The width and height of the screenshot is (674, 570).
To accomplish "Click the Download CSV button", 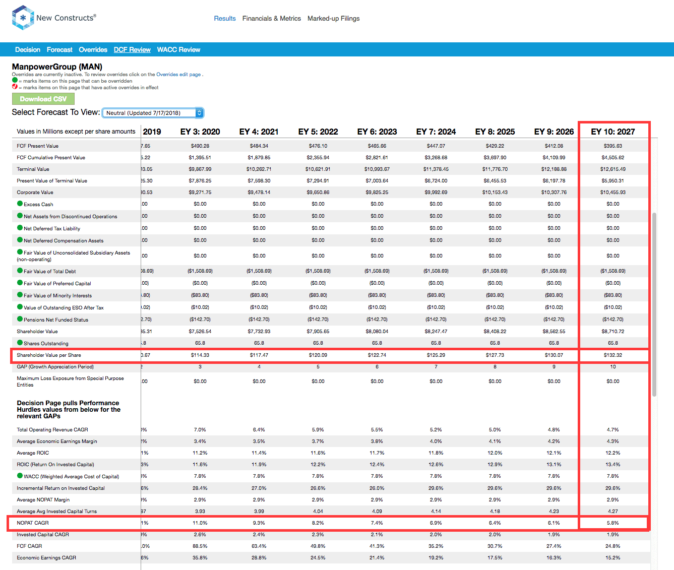I will pos(43,99).
